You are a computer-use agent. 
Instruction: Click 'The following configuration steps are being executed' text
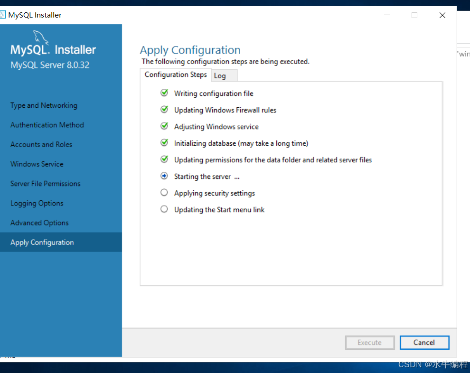pos(226,61)
